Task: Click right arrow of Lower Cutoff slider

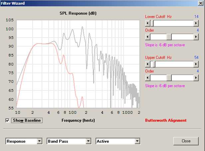Action: [196, 23]
